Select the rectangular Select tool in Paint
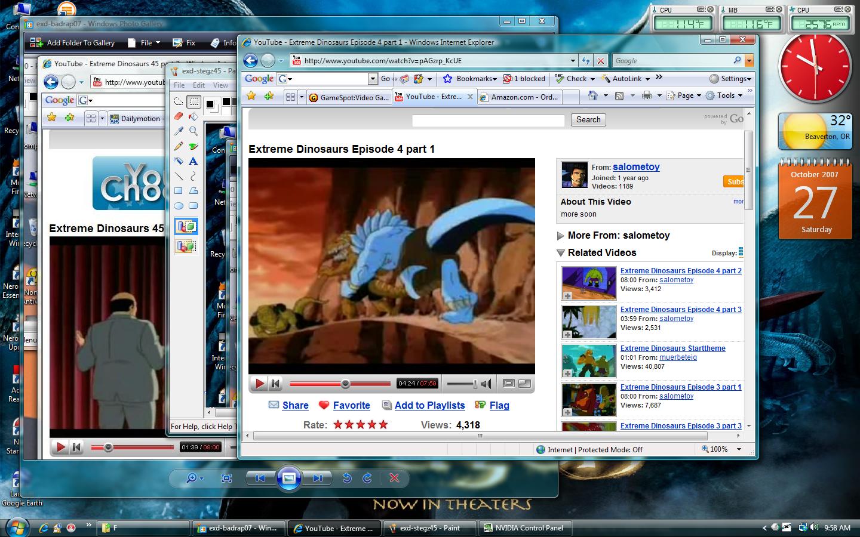This screenshot has width=860, height=537. point(193,101)
